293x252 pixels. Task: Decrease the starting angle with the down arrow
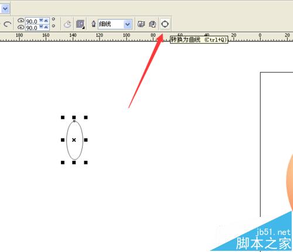pyautogui.click(x=41, y=20)
